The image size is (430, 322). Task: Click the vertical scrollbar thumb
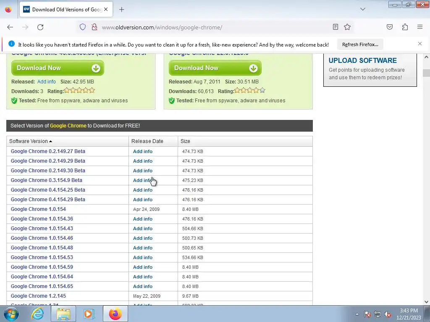point(427,73)
